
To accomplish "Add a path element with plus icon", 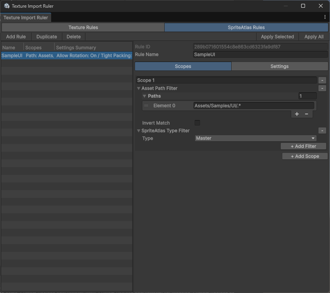I will tap(297, 114).
